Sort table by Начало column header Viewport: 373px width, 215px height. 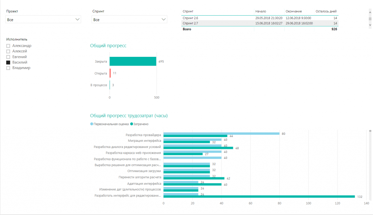click(260, 11)
